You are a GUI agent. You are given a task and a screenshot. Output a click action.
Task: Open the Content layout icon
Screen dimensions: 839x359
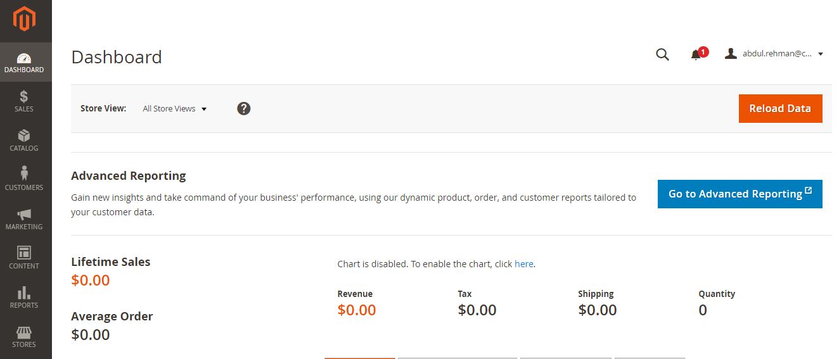coord(24,253)
